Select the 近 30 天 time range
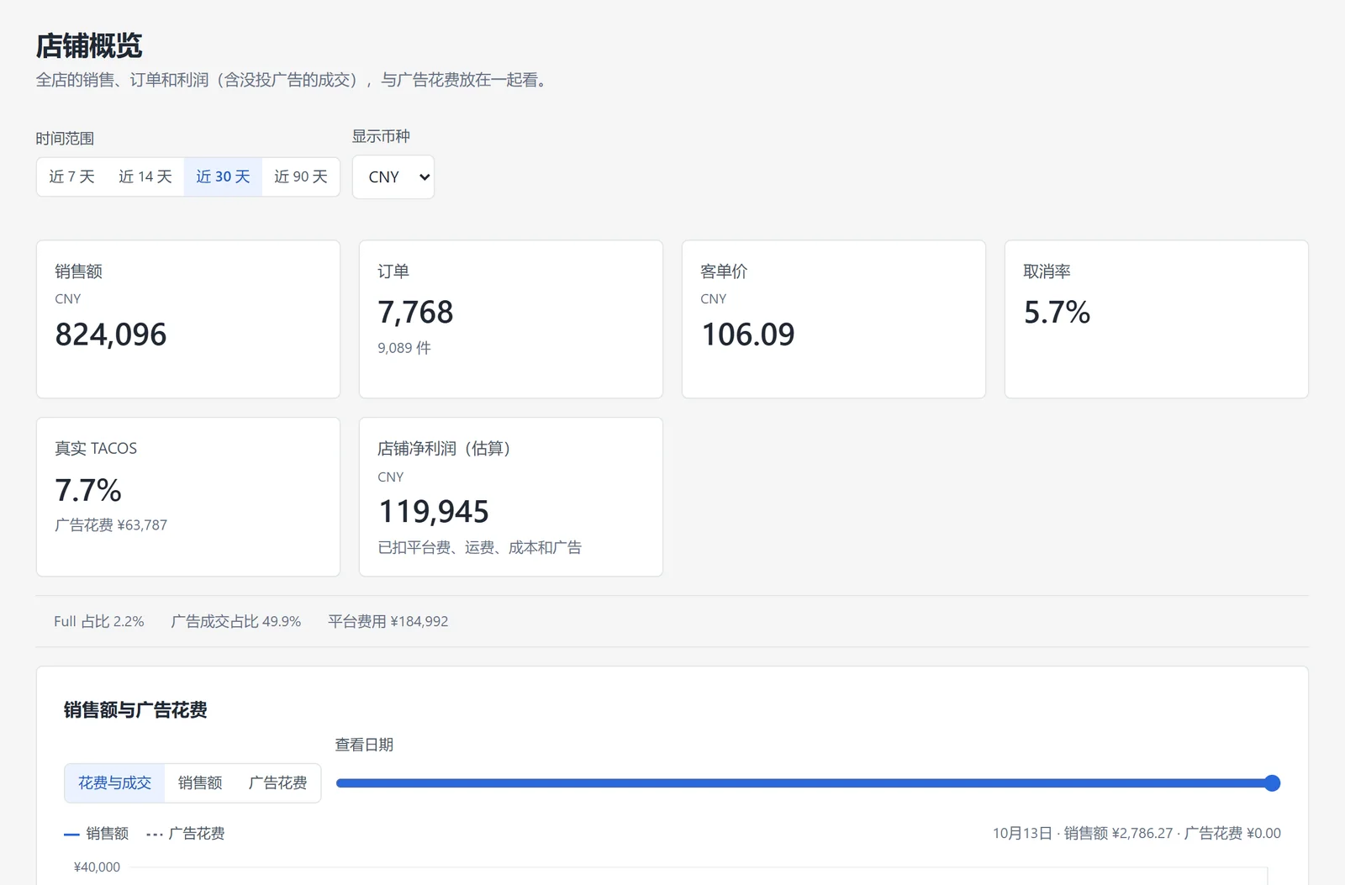Screen dimensions: 1345x885 click(223, 176)
